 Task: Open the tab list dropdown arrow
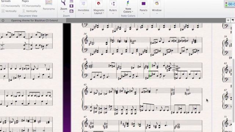[233, 20]
